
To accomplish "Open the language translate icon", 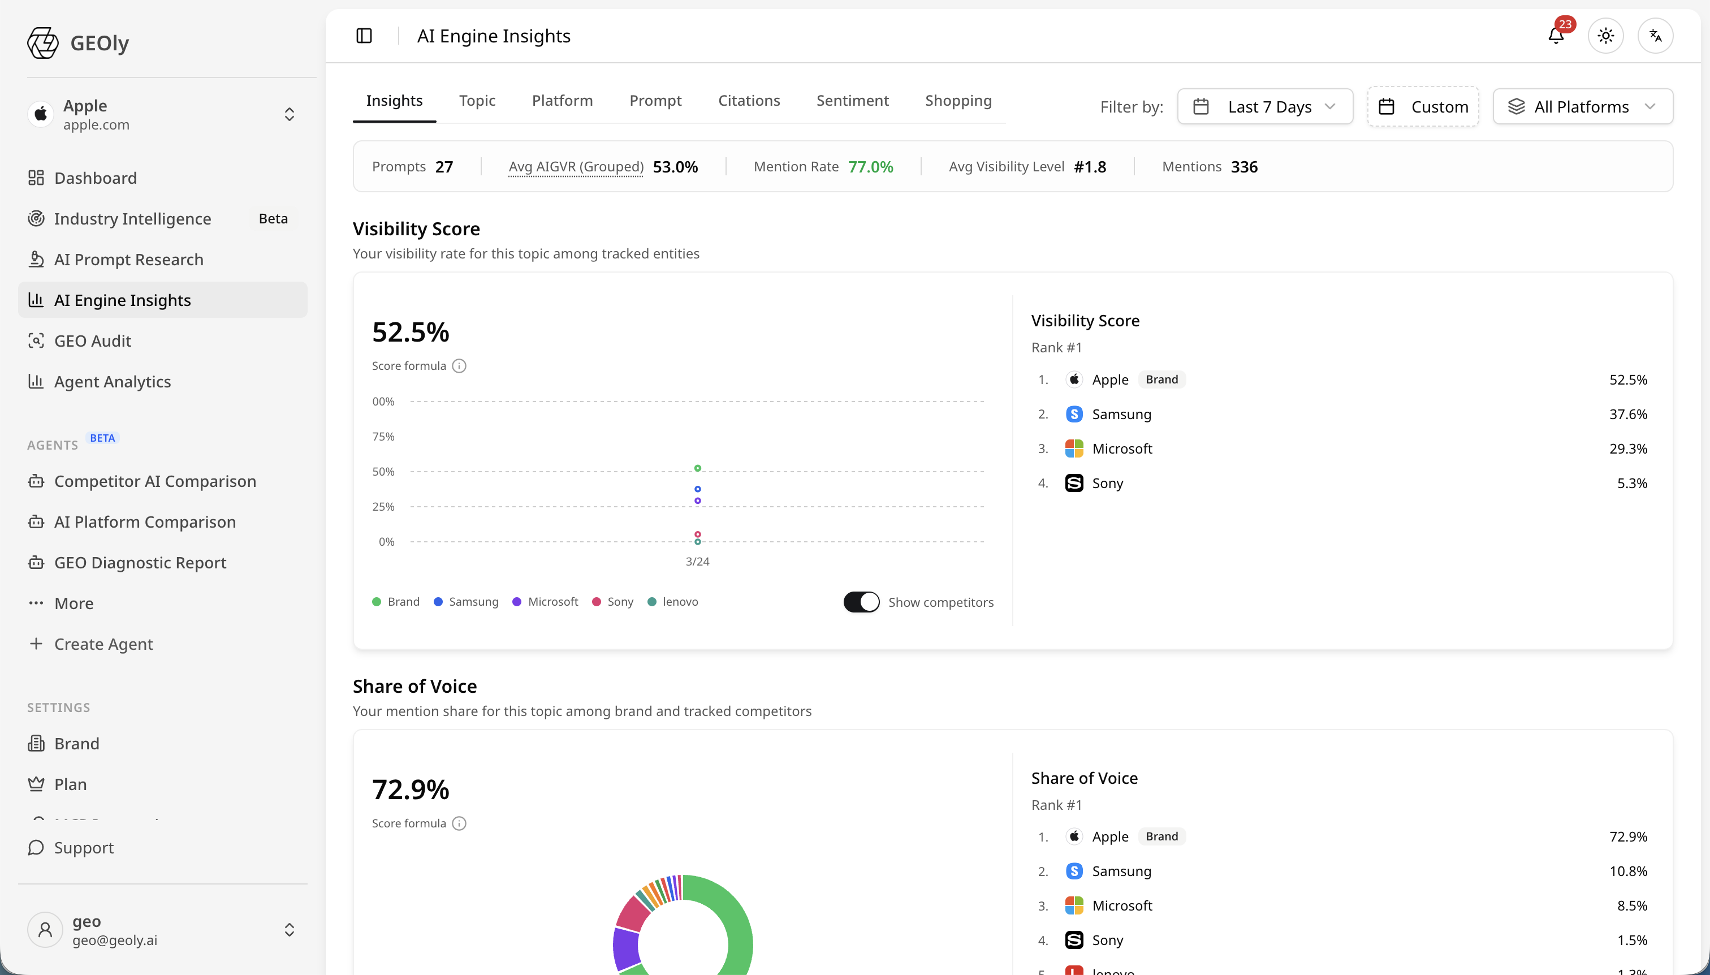I will pos(1655,36).
